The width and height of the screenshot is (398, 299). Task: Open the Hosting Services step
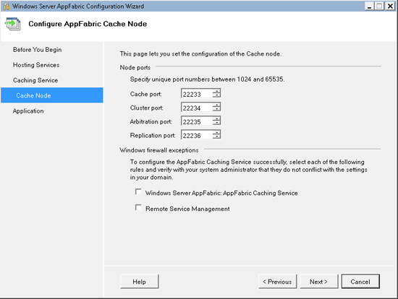pos(36,65)
